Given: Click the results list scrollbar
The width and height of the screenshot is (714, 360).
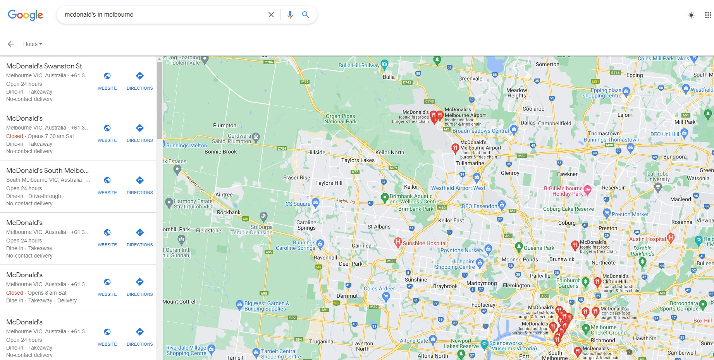Looking at the screenshot, I should (159, 101).
